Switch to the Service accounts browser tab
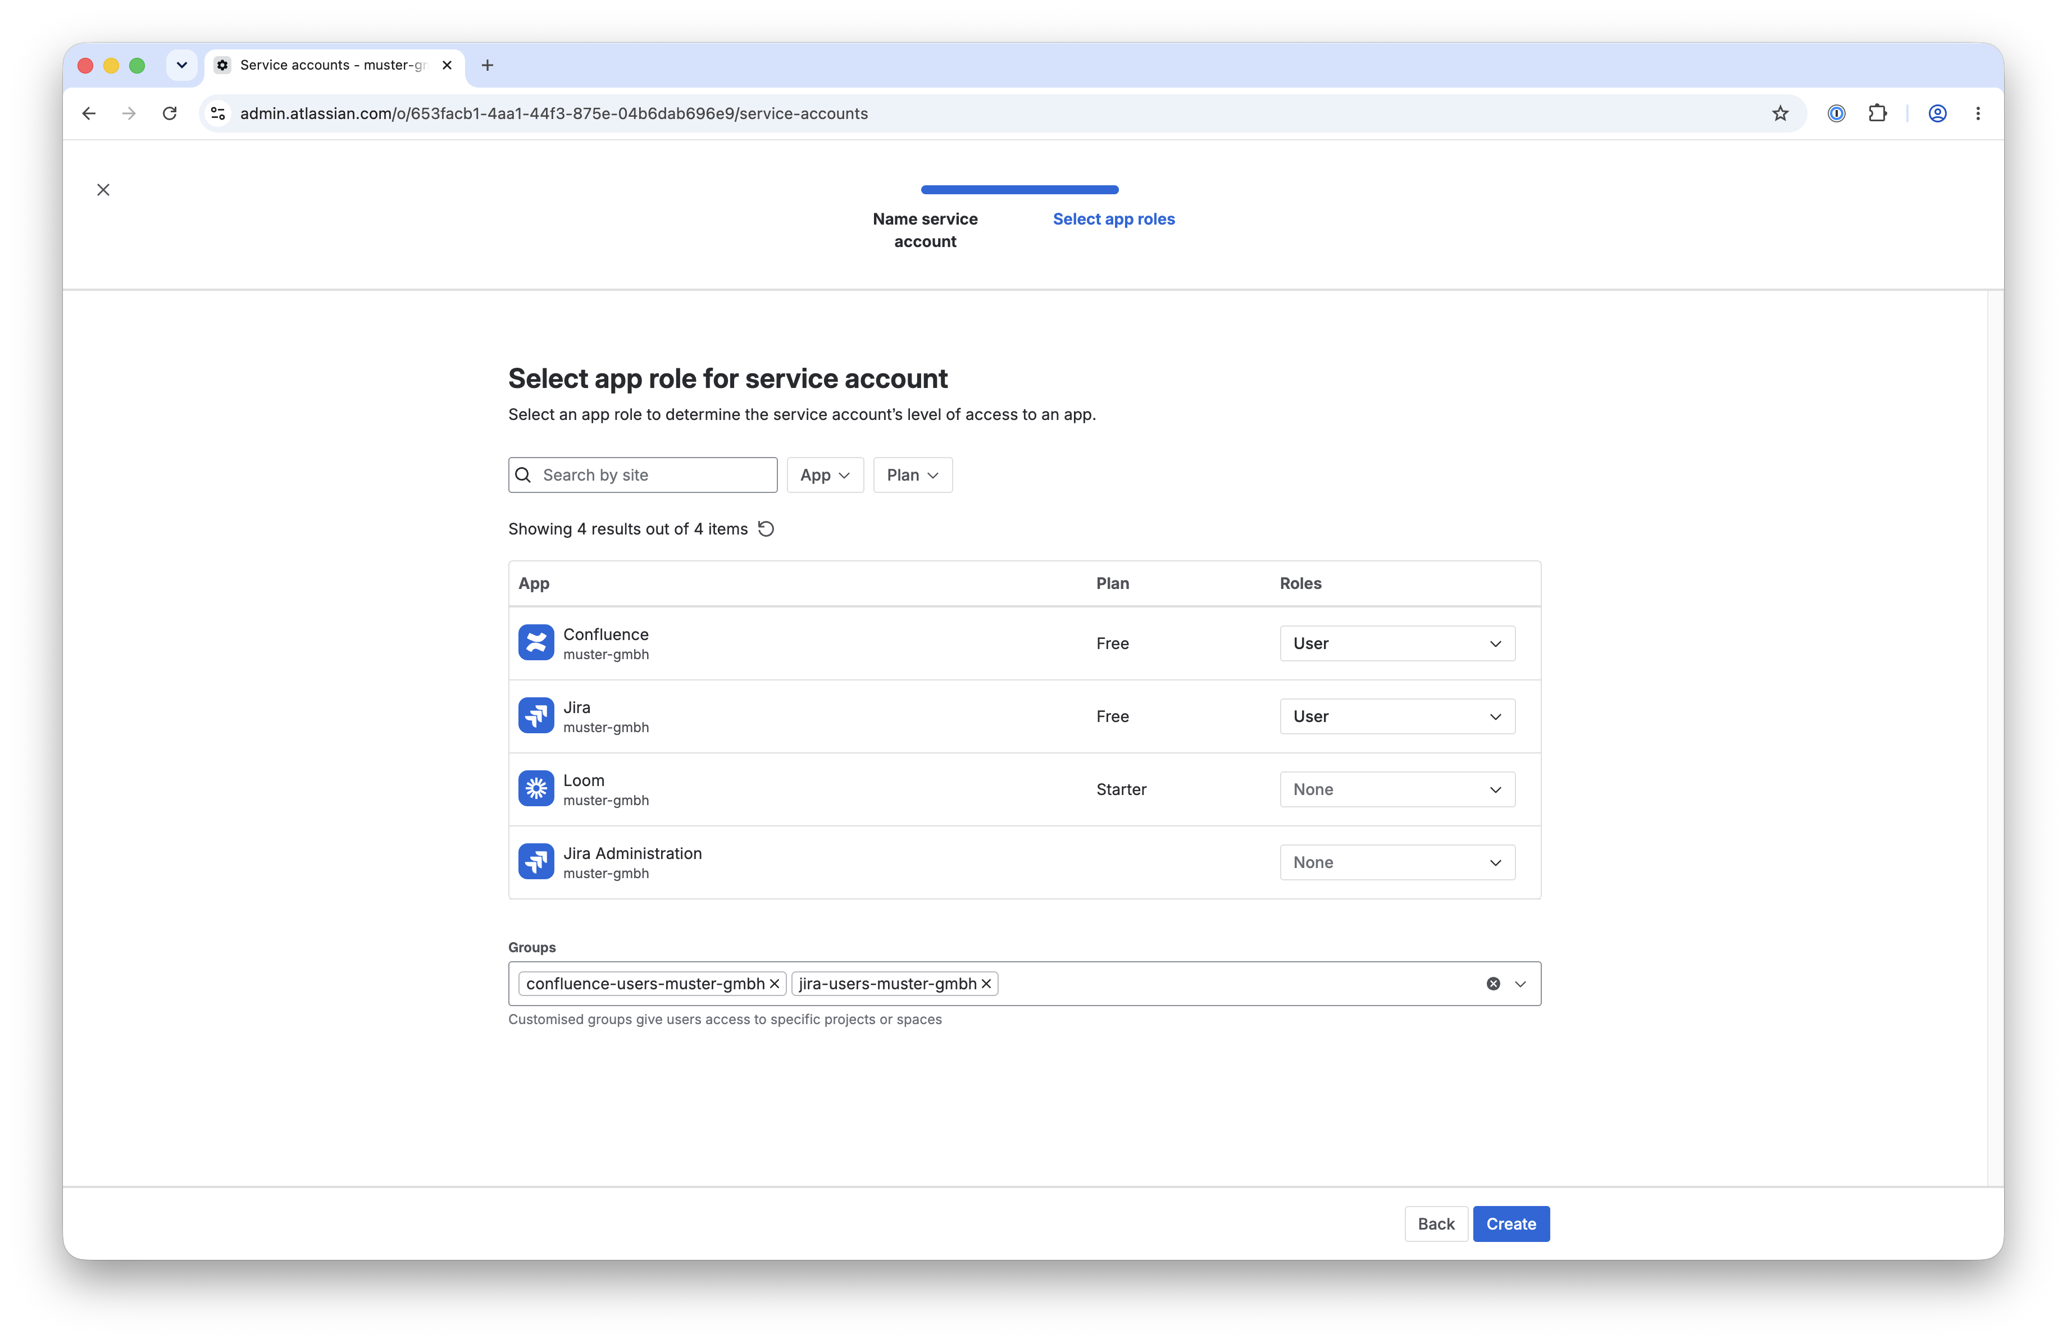 [x=334, y=65]
